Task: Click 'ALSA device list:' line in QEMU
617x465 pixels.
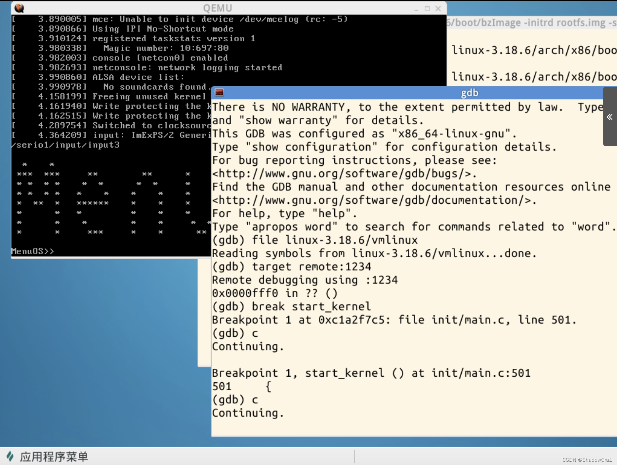Action: tap(138, 77)
